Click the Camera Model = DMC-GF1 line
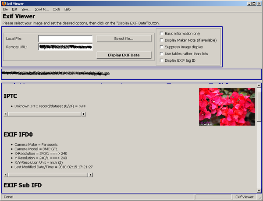The image size is (263, 201). click(x=36, y=149)
